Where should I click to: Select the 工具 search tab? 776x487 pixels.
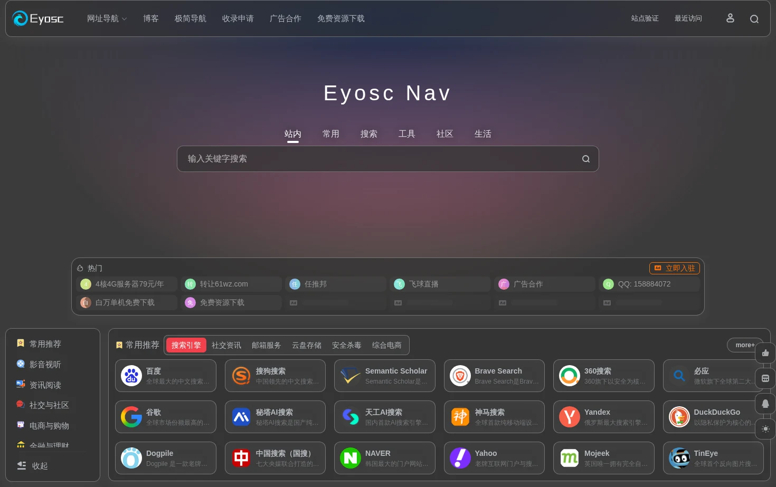407,134
